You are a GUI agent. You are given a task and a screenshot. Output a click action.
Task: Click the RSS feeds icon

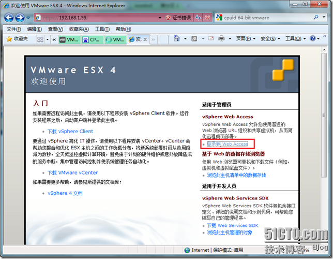pos(194,39)
